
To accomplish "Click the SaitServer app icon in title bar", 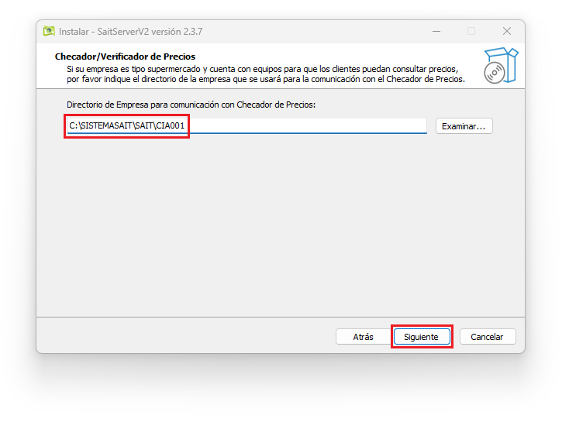I will [49, 31].
